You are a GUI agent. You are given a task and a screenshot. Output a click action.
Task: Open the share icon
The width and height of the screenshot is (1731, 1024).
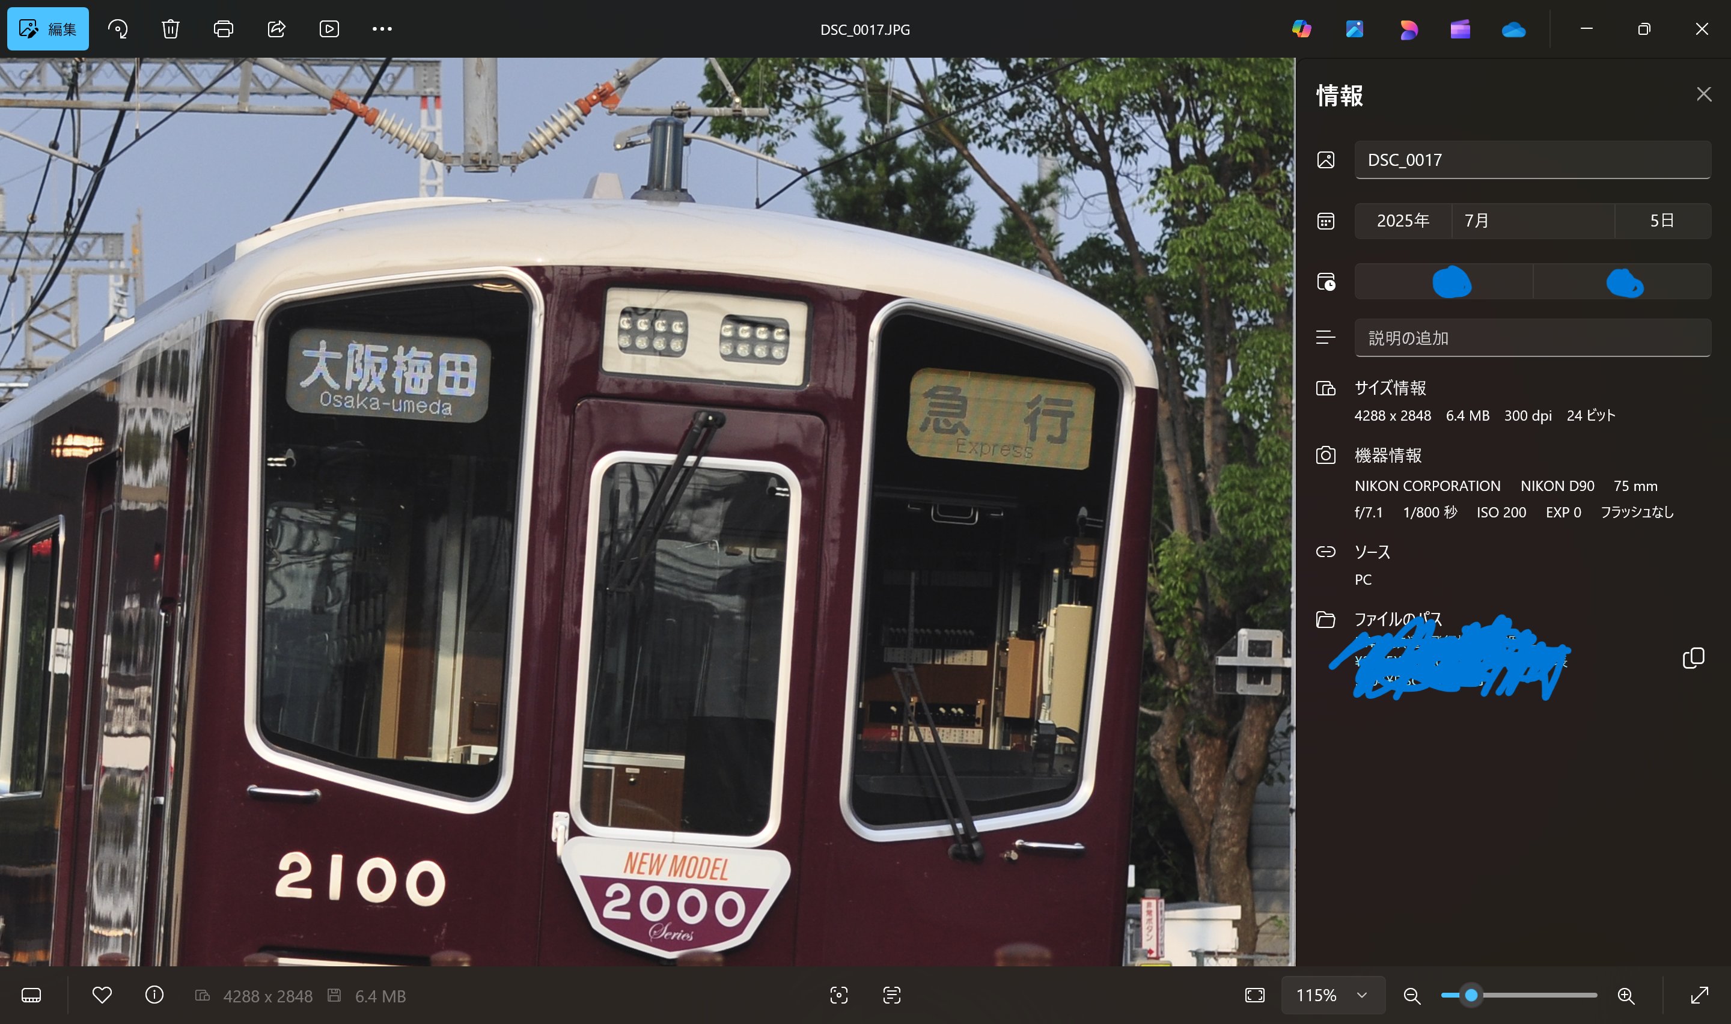click(x=276, y=29)
